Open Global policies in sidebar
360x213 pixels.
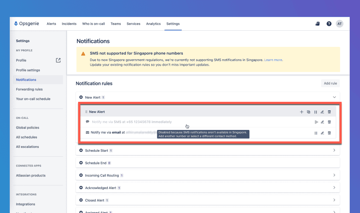coord(28,127)
